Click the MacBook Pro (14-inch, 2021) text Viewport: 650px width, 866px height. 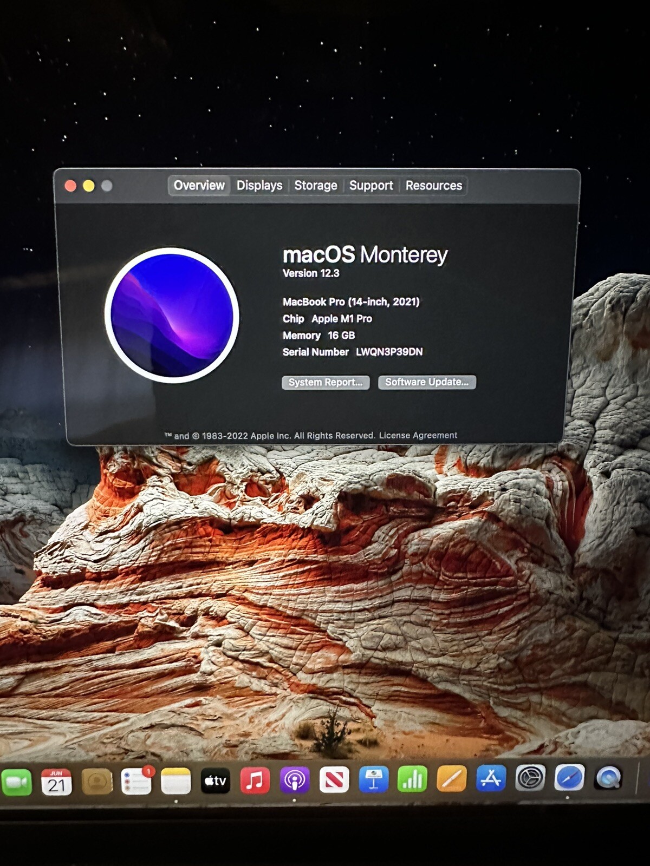[x=351, y=302]
